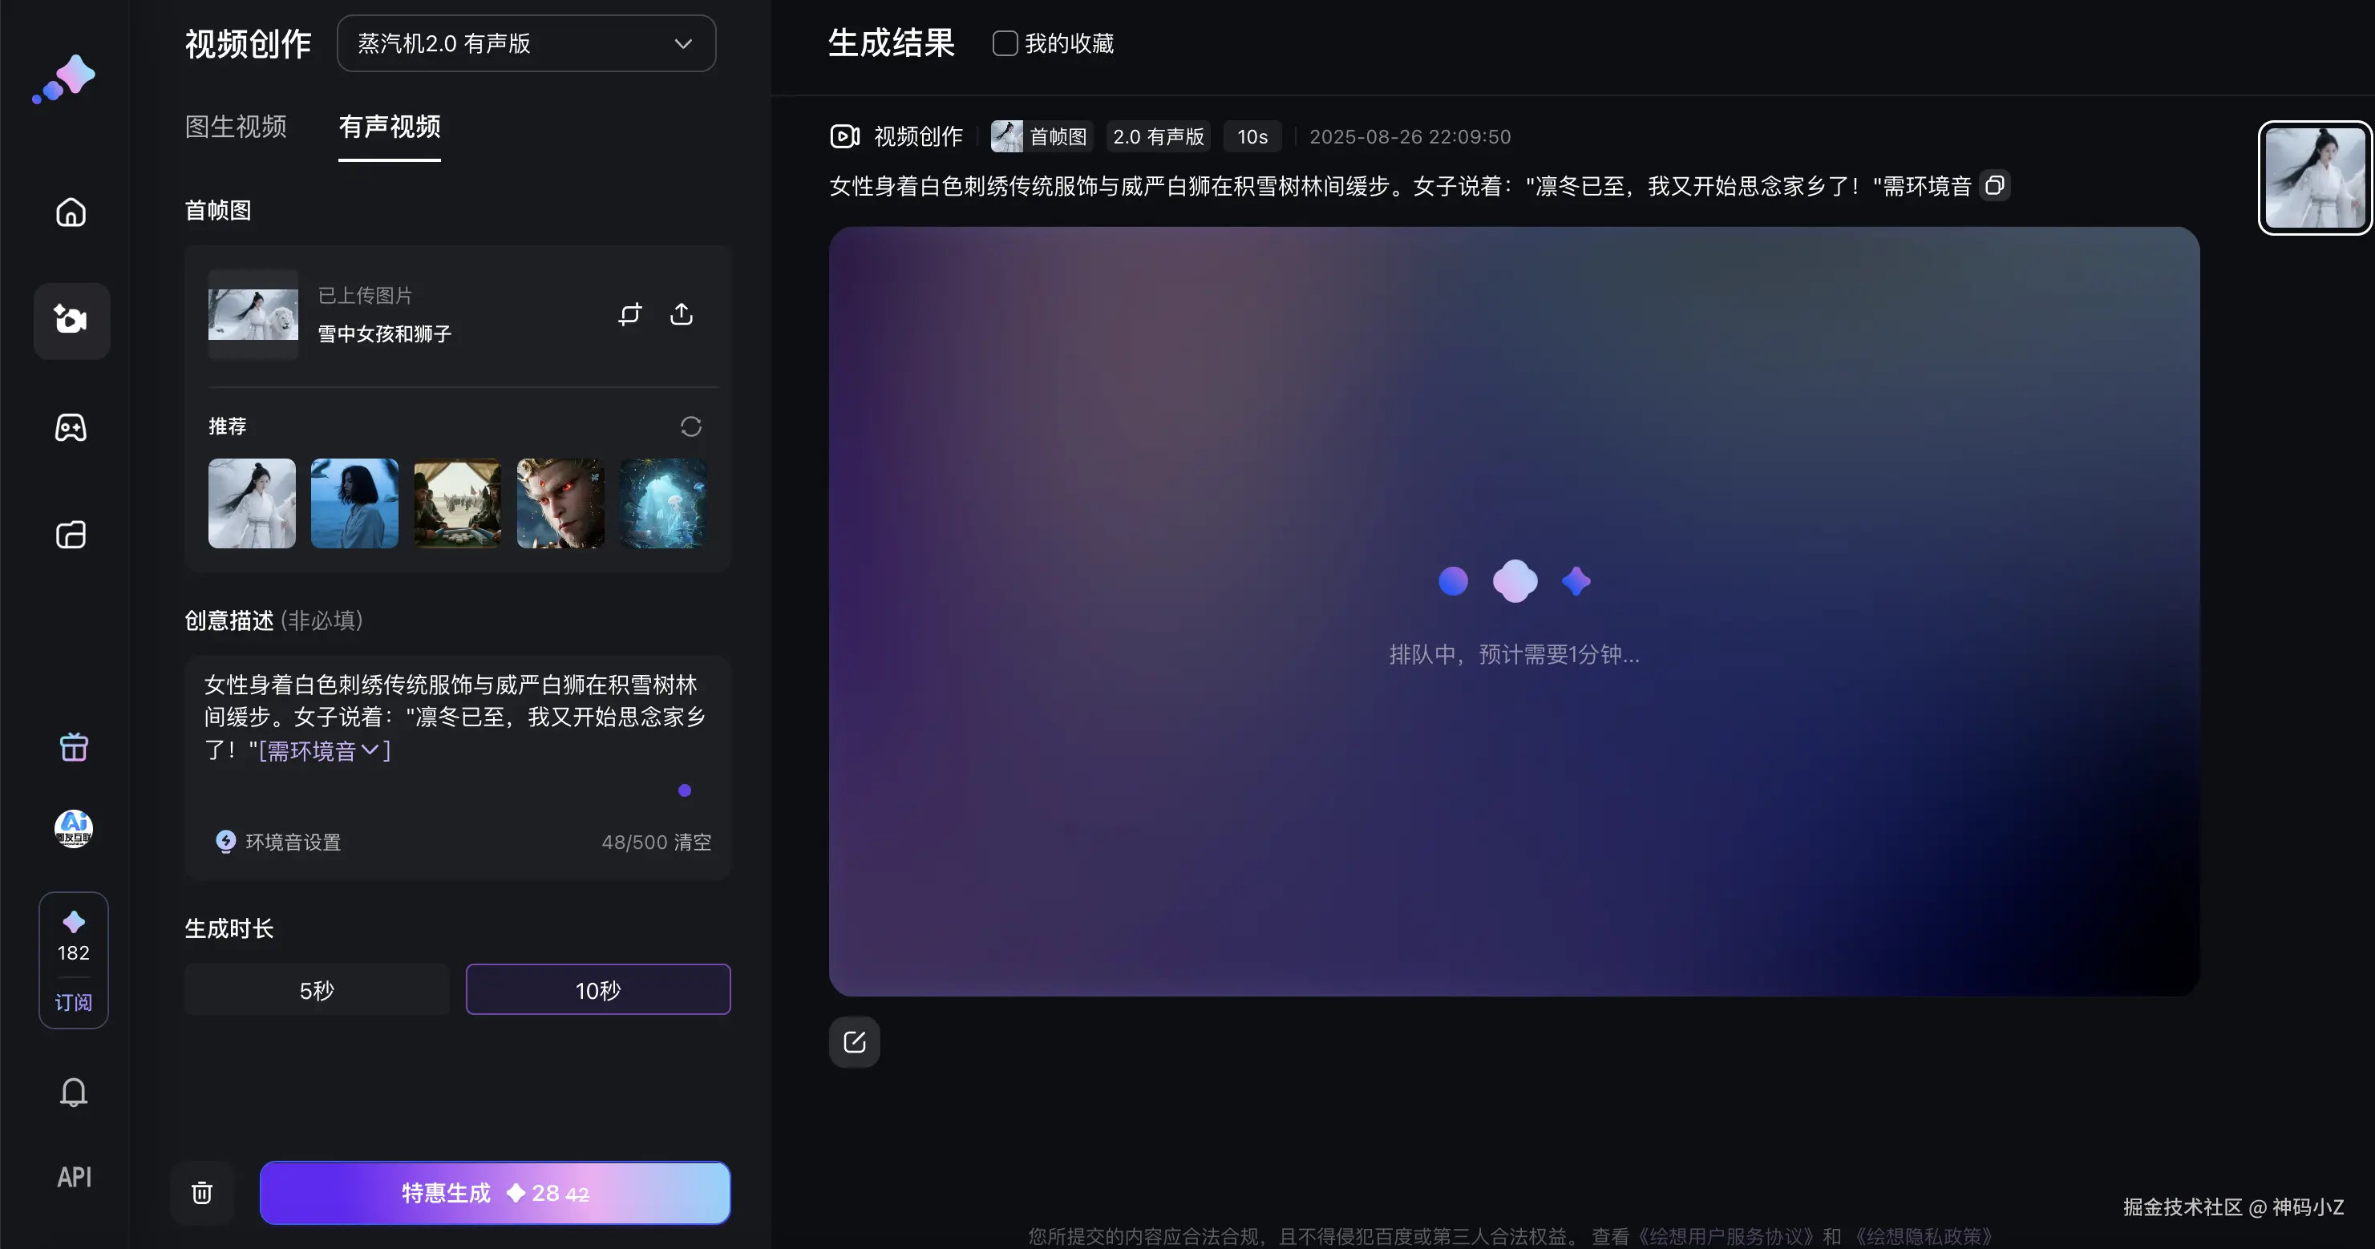Re-upload the first-frame image
The width and height of the screenshot is (2375, 1249).
pyautogui.click(x=682, y=314)
